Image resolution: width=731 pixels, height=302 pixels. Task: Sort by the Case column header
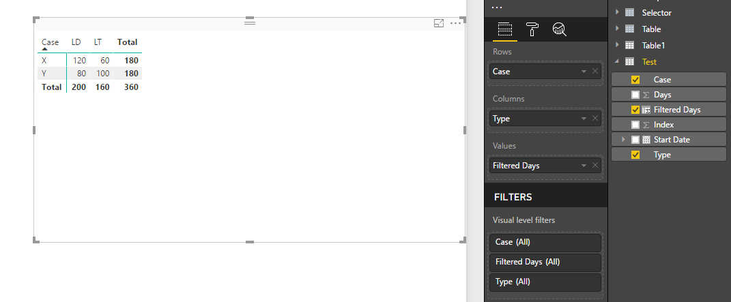coord(51,42)
